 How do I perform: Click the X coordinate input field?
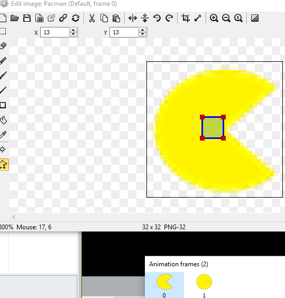tap(55, 32)
